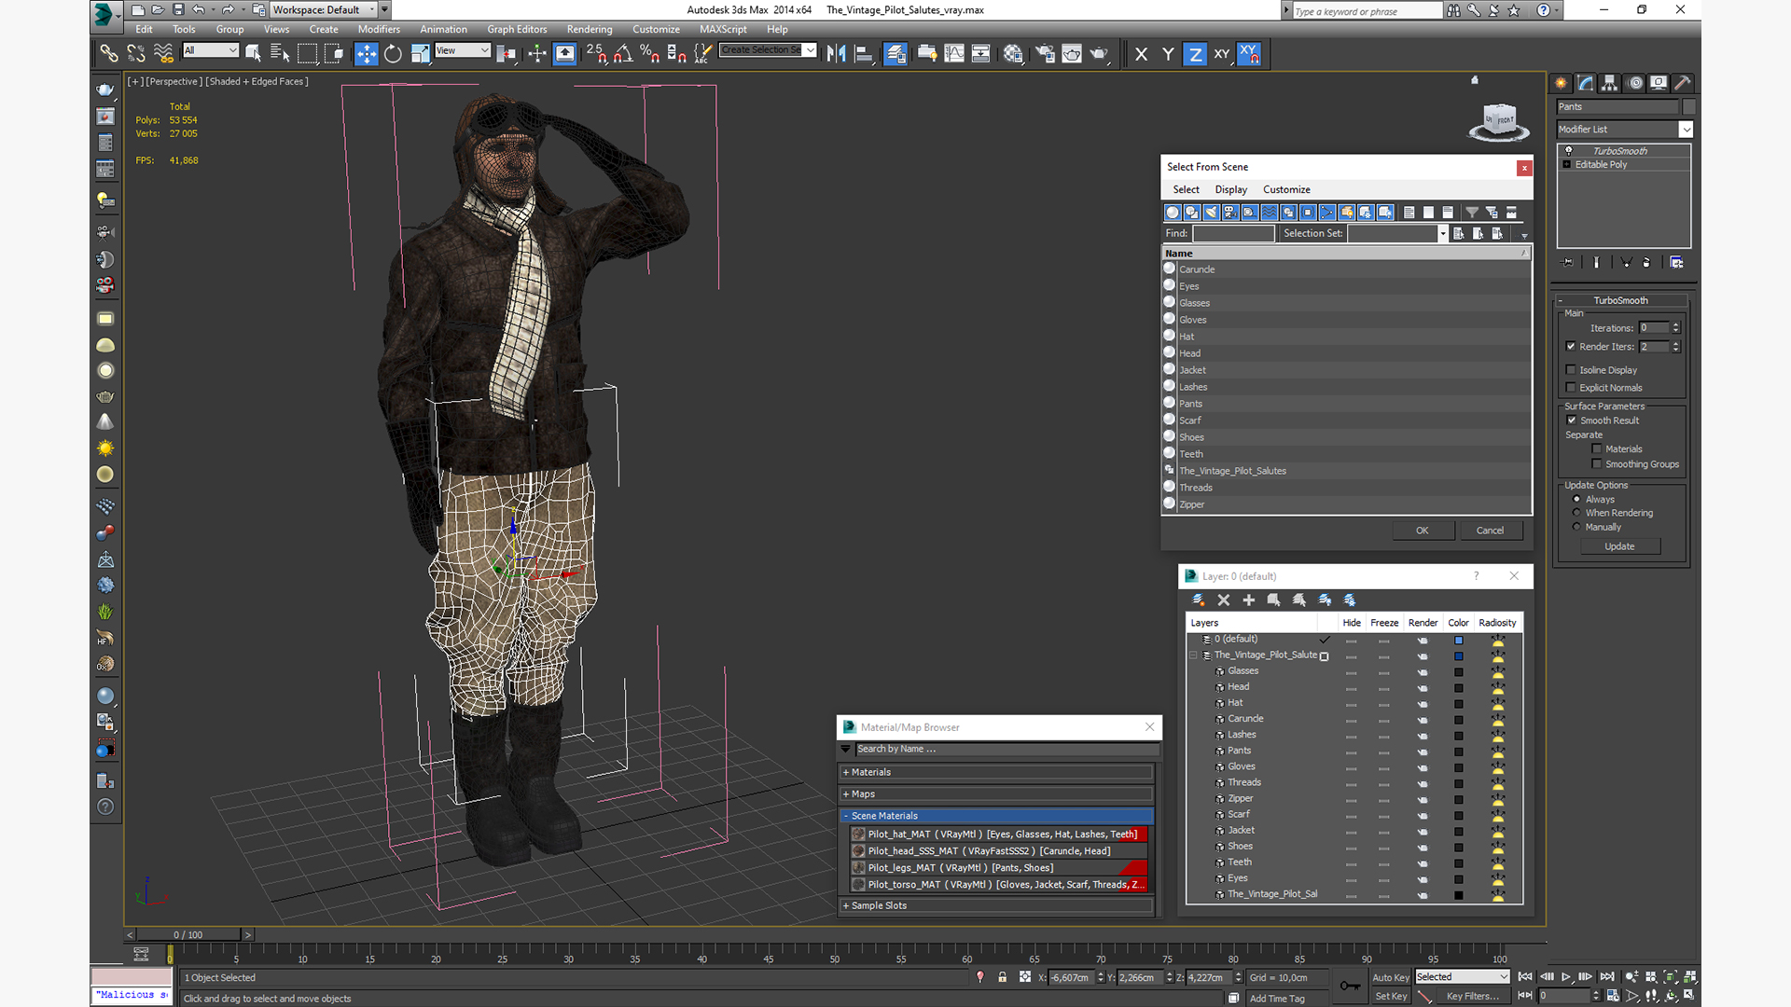Open the Modifiers menu
Image resolution: width=1791 pixels, height=1007 pixels.
click(x=379, y=30)
